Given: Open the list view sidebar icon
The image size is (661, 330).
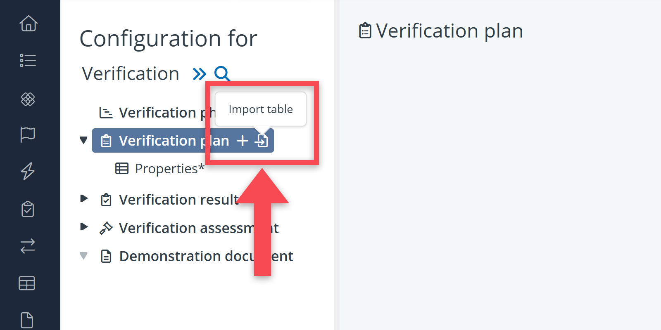Looking at the screenshot, I should 28,60.
